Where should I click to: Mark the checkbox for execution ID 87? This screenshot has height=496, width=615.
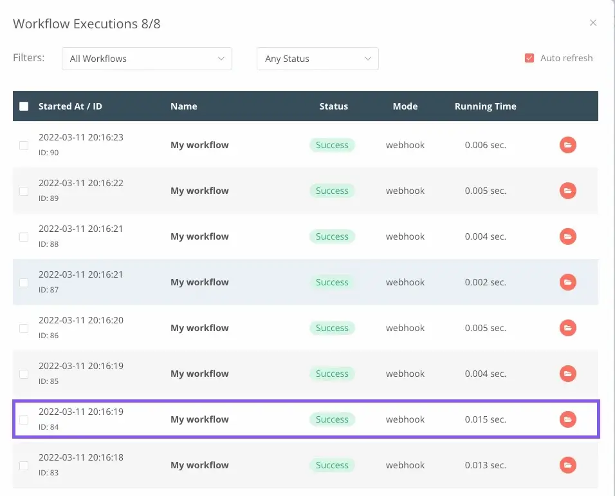click(x=24, y=283)
